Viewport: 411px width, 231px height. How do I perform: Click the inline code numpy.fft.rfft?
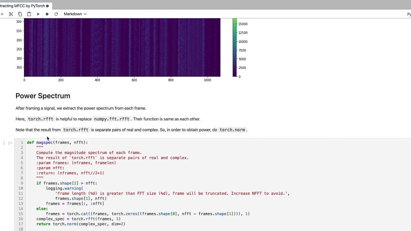click(x=112, y=119)
